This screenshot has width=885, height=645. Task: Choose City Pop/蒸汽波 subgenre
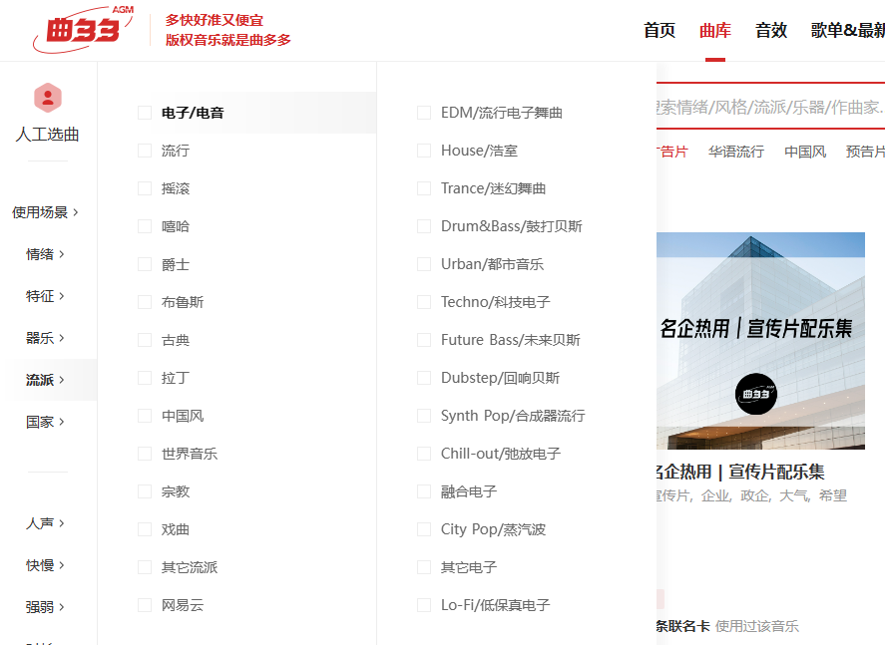[x=493, y=529]
